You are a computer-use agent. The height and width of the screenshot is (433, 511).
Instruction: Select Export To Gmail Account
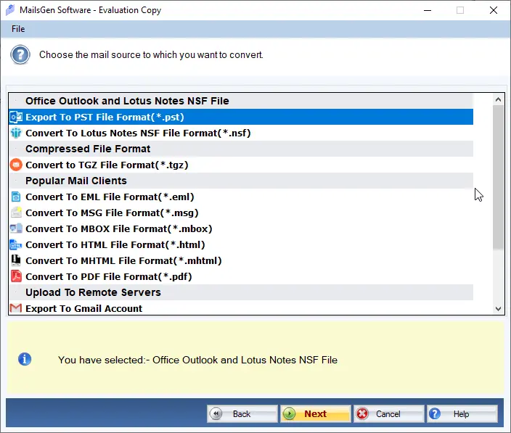pyautogui.click(x=241, y=308)
